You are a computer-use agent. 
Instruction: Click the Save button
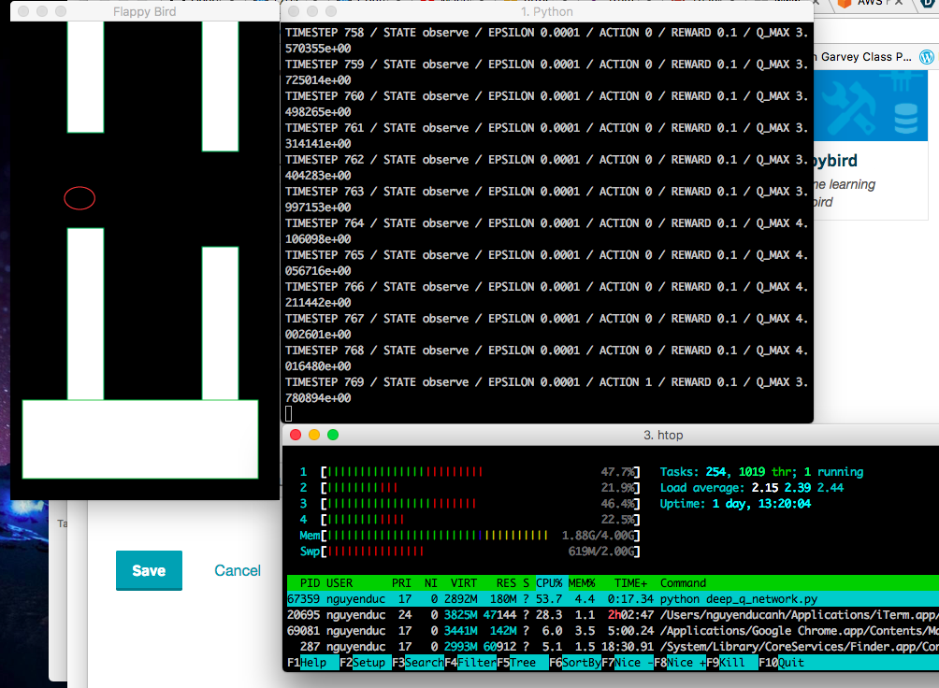149,570
